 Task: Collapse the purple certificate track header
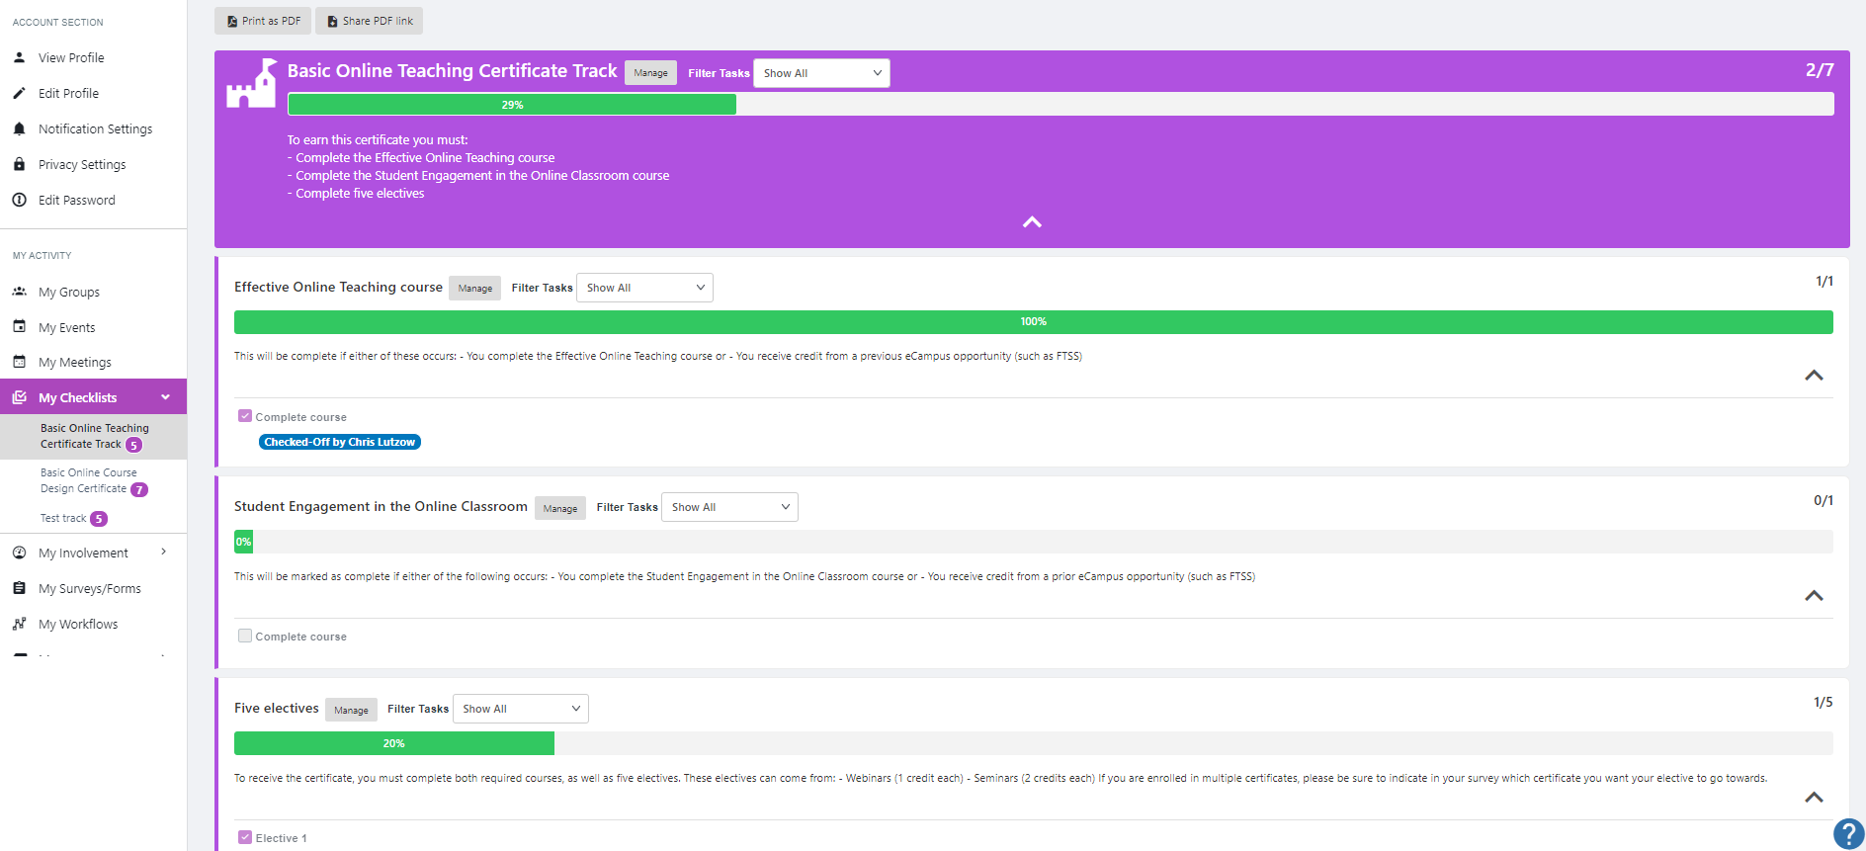1032,222
